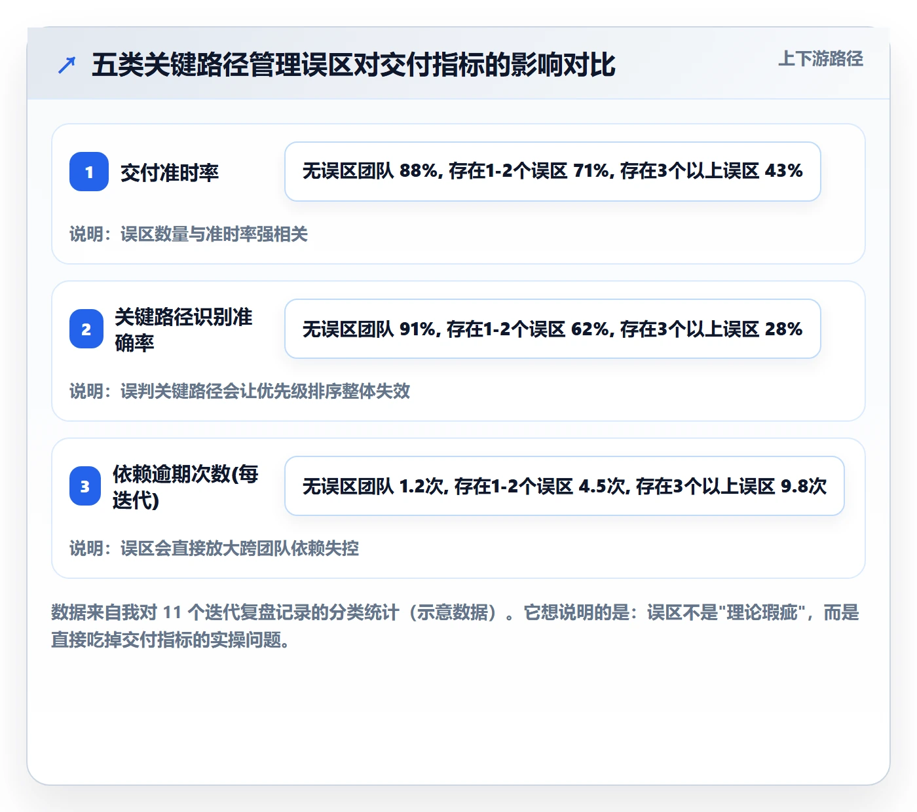The height and width of the screenshot is (812, 917).
Task: Click the blue arrow icon beside the title
Action: pos(67,65)
